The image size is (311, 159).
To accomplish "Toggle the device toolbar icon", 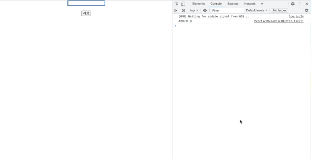I will coord(183,4).
